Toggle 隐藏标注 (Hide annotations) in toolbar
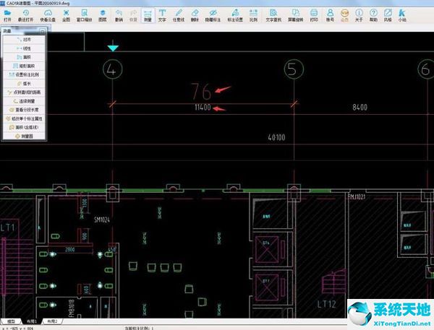Image resolution: width=434 pixels, height=330 pixels. click(x=212, y=16)
